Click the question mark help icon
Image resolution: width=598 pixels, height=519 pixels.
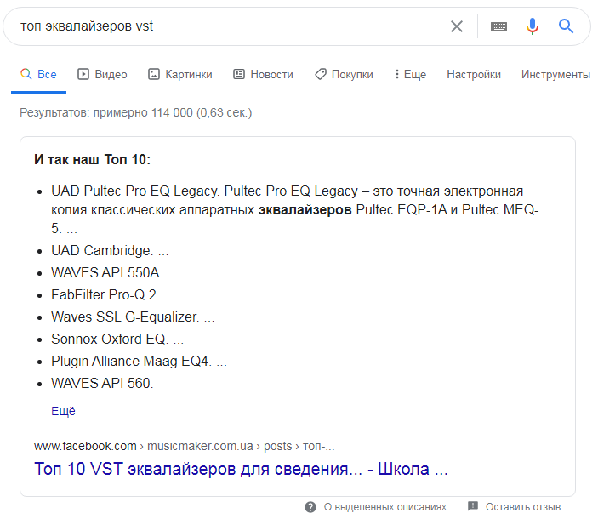310,507
